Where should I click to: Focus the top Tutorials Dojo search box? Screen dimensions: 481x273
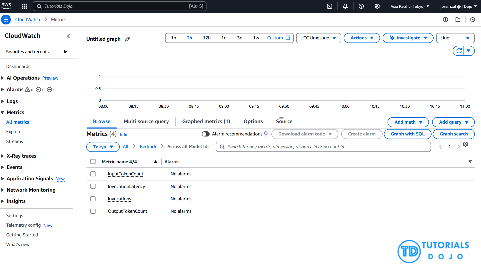120,6
